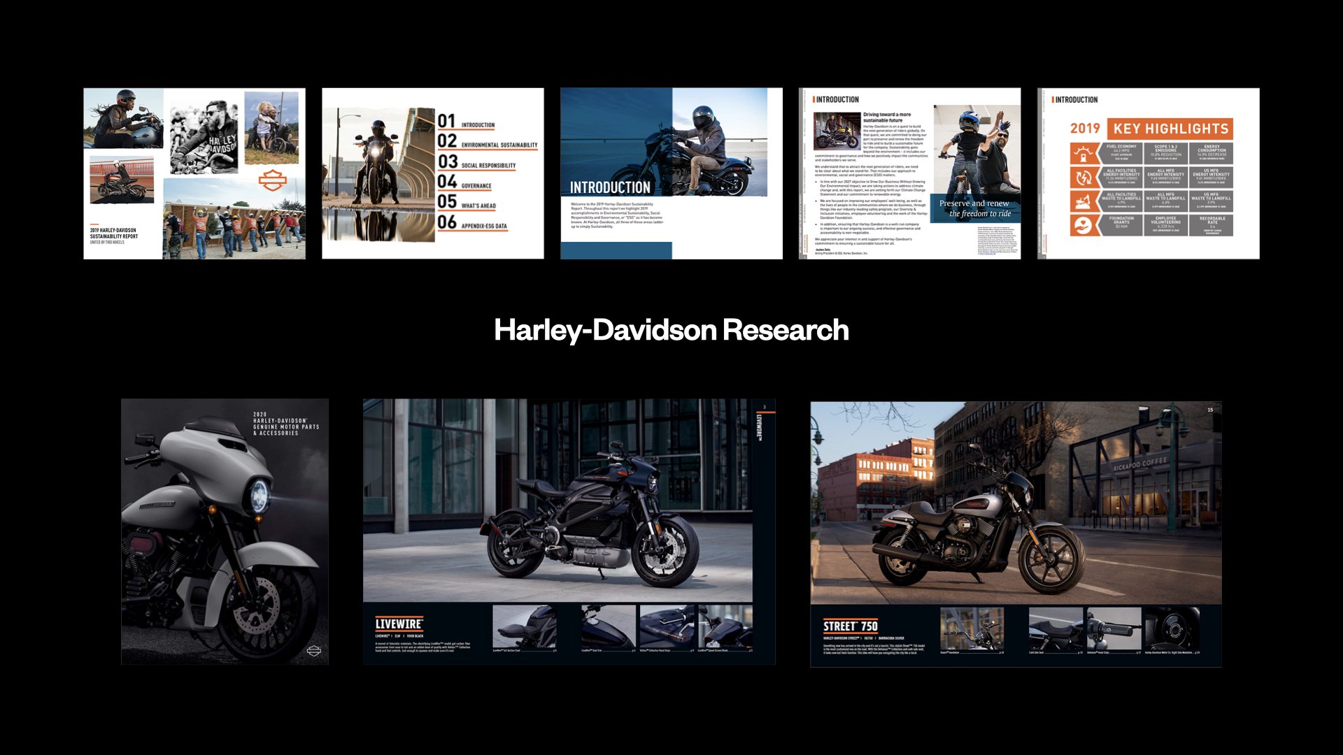This screenshot has height=755, width=1343.
Task: Click the '03 Social Responsibility' entry
Action: click(x=477, y=162)
